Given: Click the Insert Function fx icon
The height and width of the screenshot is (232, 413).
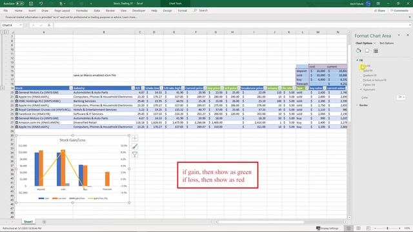Looking at the screenshot, I should [x=49, y=25].
